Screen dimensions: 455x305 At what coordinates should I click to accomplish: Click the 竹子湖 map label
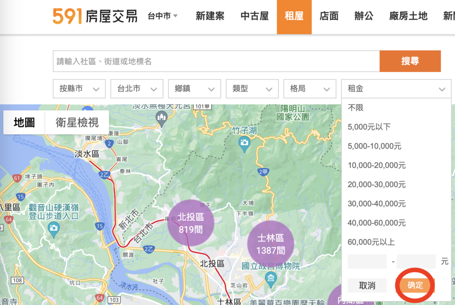244,131
